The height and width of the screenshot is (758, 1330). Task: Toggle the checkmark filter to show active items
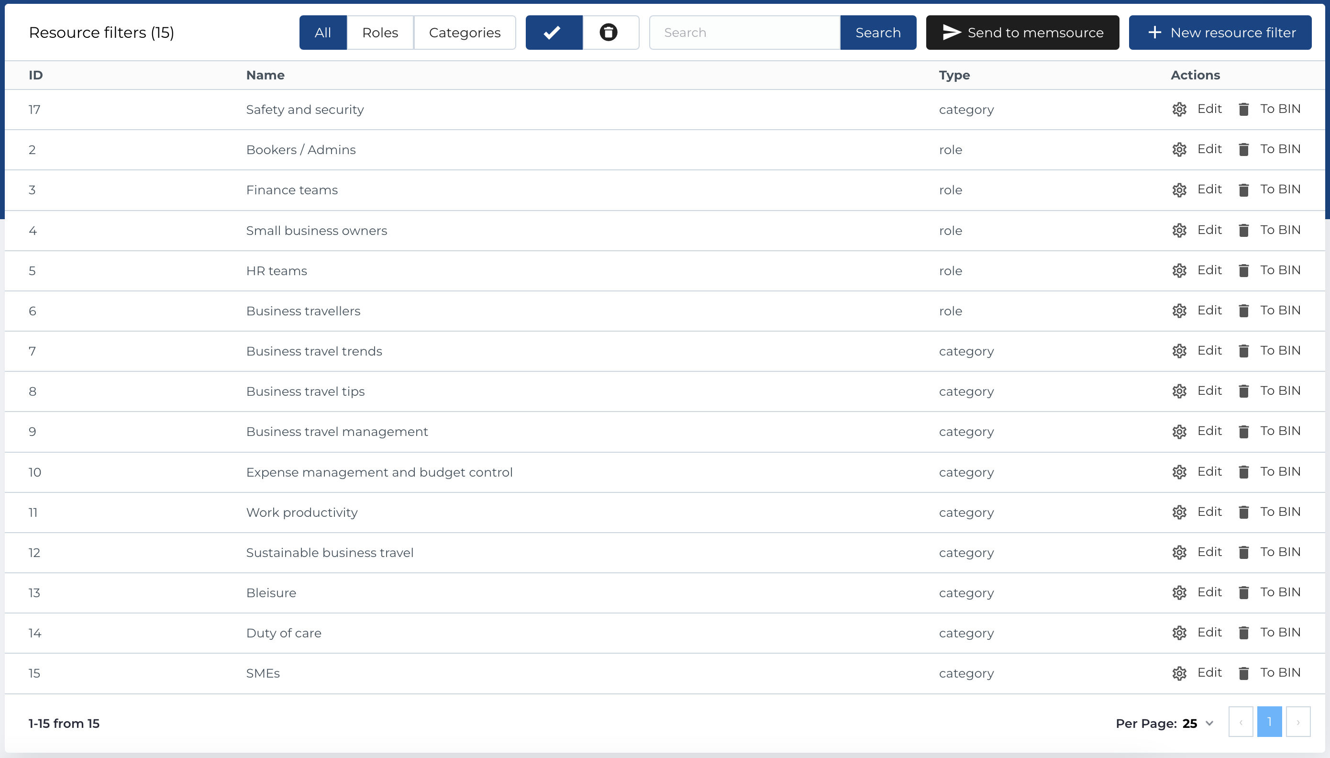click(x=553, y=32)
